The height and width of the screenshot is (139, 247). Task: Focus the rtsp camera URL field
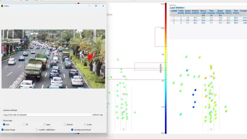click(x=47, y=115)
